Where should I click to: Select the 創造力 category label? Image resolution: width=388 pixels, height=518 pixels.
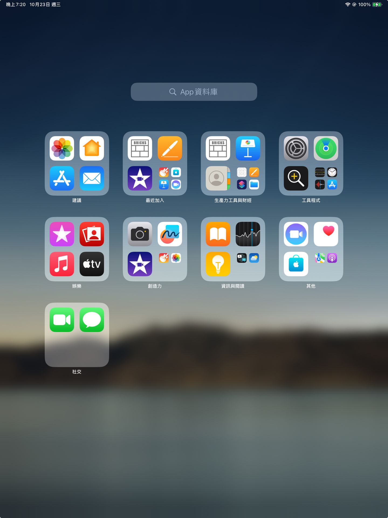(x=155, y=286)
